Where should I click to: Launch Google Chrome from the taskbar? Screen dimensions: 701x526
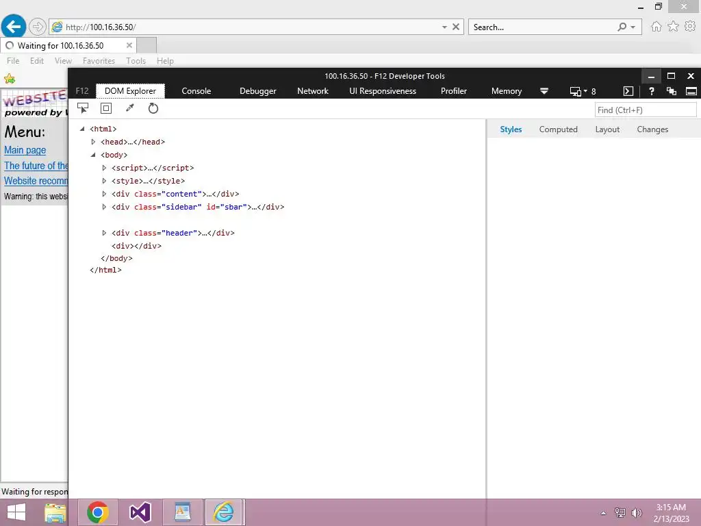(97, 512)
